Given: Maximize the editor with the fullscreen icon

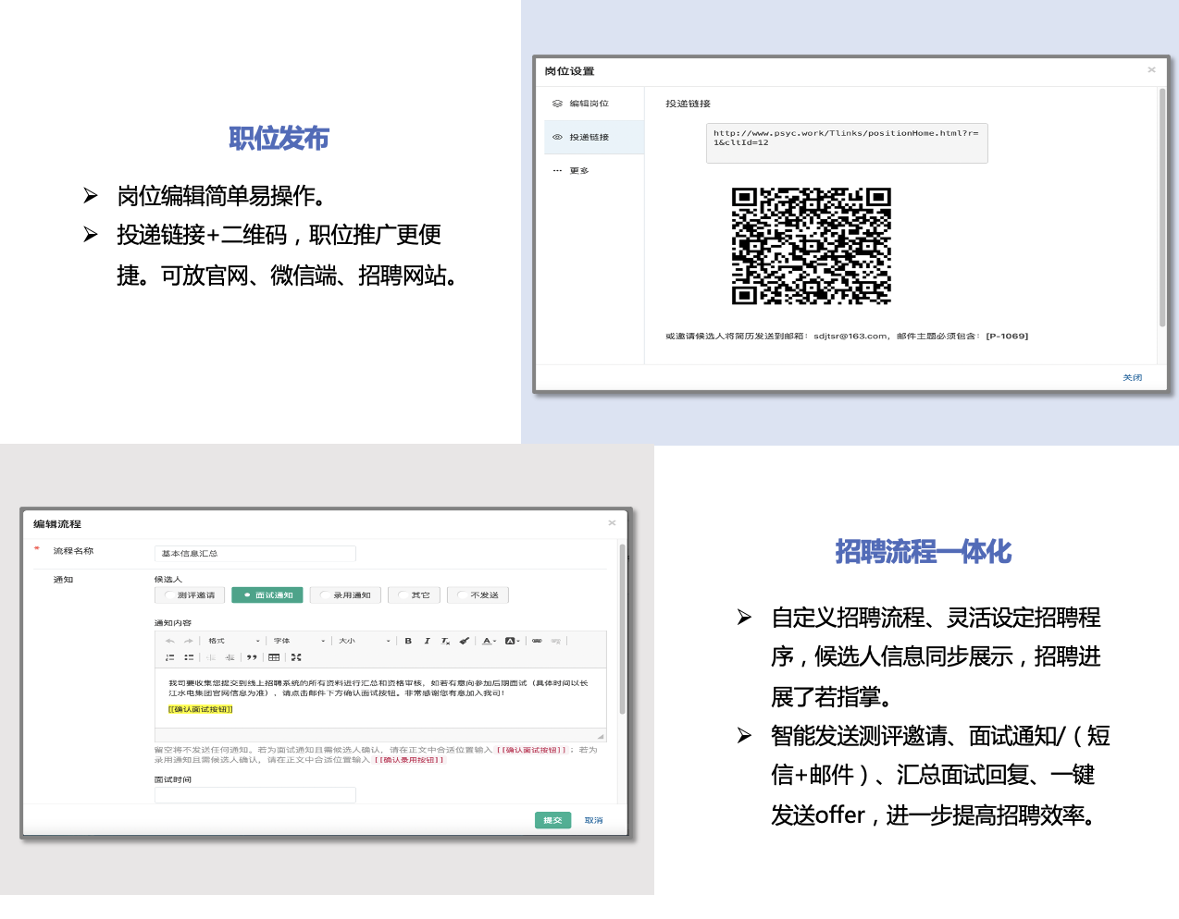Looking at the screenshot, I should coord(296,657).
